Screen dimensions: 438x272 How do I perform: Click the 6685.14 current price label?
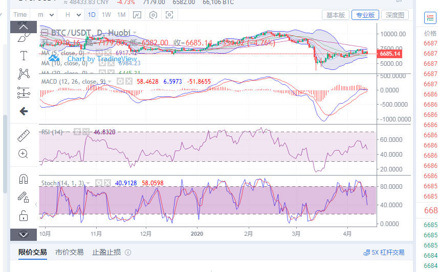390,54
